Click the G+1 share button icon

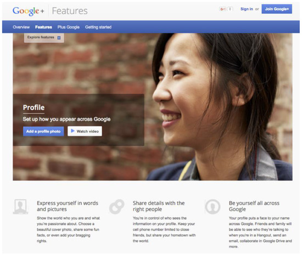(x=223, y=9)
